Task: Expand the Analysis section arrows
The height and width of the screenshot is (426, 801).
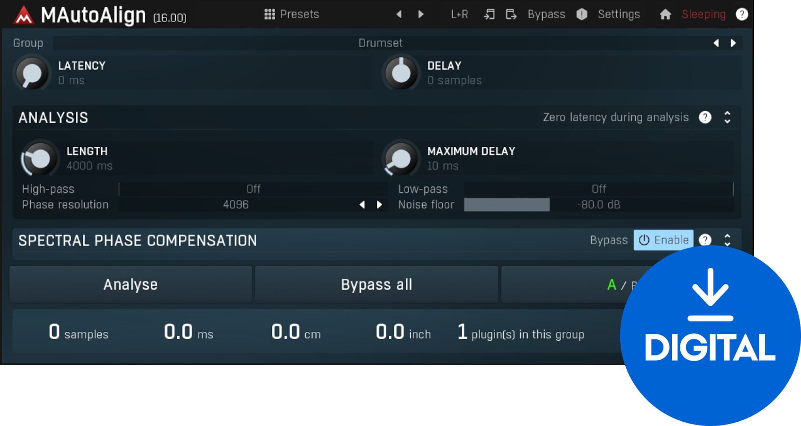Action: pos(727,117)
